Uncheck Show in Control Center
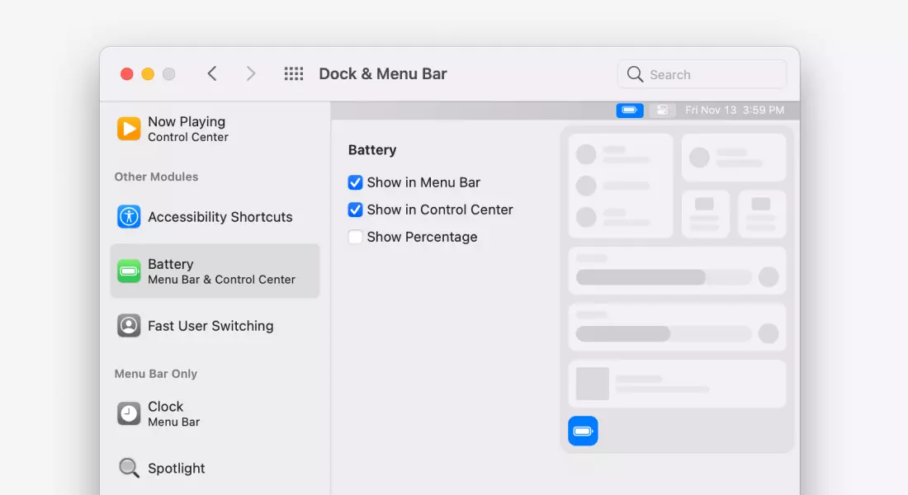 [x=355, y=210]
